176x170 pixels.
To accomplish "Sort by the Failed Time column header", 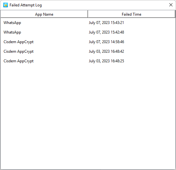I will click(131, 14).
